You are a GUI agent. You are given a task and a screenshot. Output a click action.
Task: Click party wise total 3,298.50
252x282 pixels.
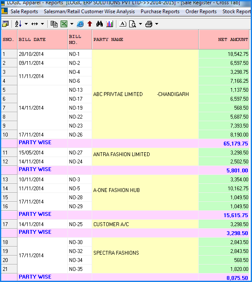click(224, 233)
